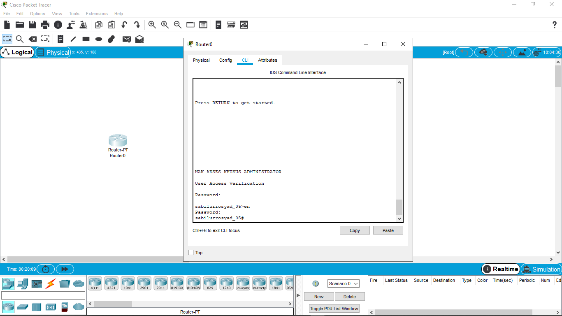
Task: Switch to Physical workspace view
Action: tap(53, 52)
